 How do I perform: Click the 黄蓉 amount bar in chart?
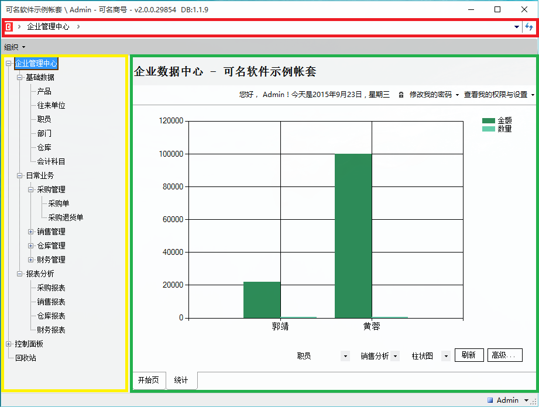(x=353, y=236)
